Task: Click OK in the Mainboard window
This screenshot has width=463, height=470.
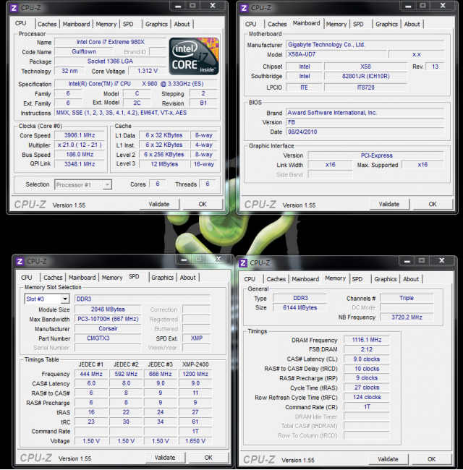Action: [433, 204]
